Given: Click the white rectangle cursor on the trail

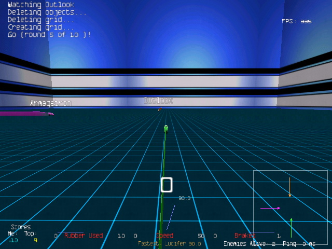Looking at the screenshot, I should (166, 185).
